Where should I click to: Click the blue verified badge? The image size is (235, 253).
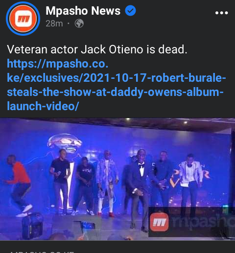tap(130, 11)
